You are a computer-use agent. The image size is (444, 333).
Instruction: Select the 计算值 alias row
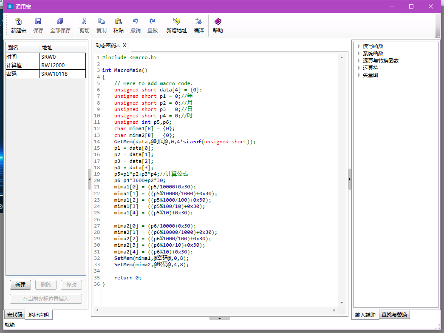pos(46,65)
